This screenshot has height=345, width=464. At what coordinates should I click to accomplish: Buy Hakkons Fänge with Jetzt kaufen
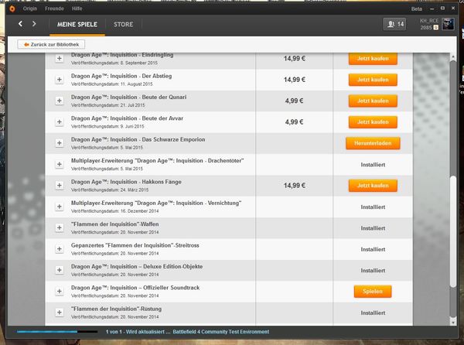point(371,186)
